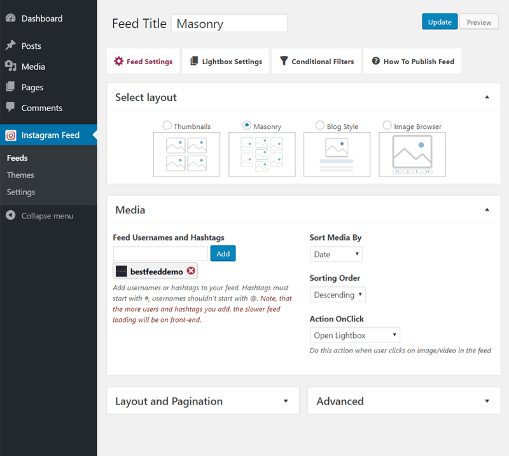Screen dimensions: 509x456
Task: Click the Add button for usernames
Action: pos(223,253)
